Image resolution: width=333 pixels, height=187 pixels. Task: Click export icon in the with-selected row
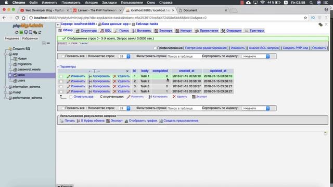[x=194, y=97]
